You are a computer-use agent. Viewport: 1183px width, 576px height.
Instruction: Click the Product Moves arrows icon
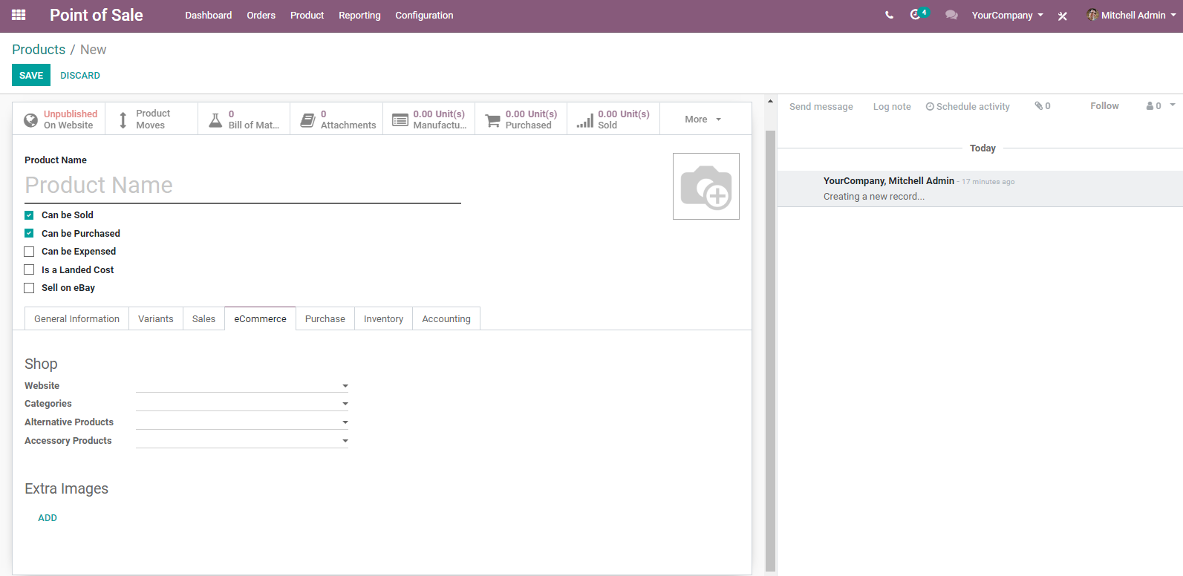coord(123,120)
